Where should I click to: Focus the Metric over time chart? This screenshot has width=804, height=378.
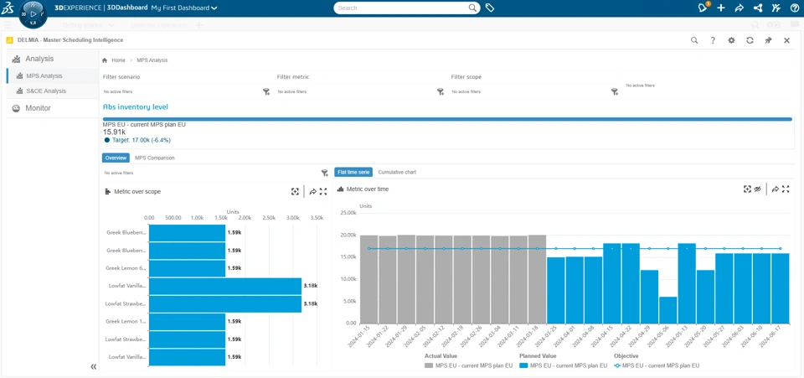(748, 189)
